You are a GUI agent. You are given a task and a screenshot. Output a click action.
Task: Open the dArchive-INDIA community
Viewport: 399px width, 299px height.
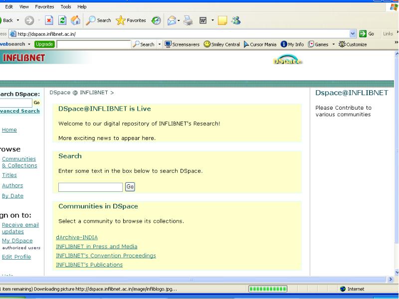tap(77, 238)
